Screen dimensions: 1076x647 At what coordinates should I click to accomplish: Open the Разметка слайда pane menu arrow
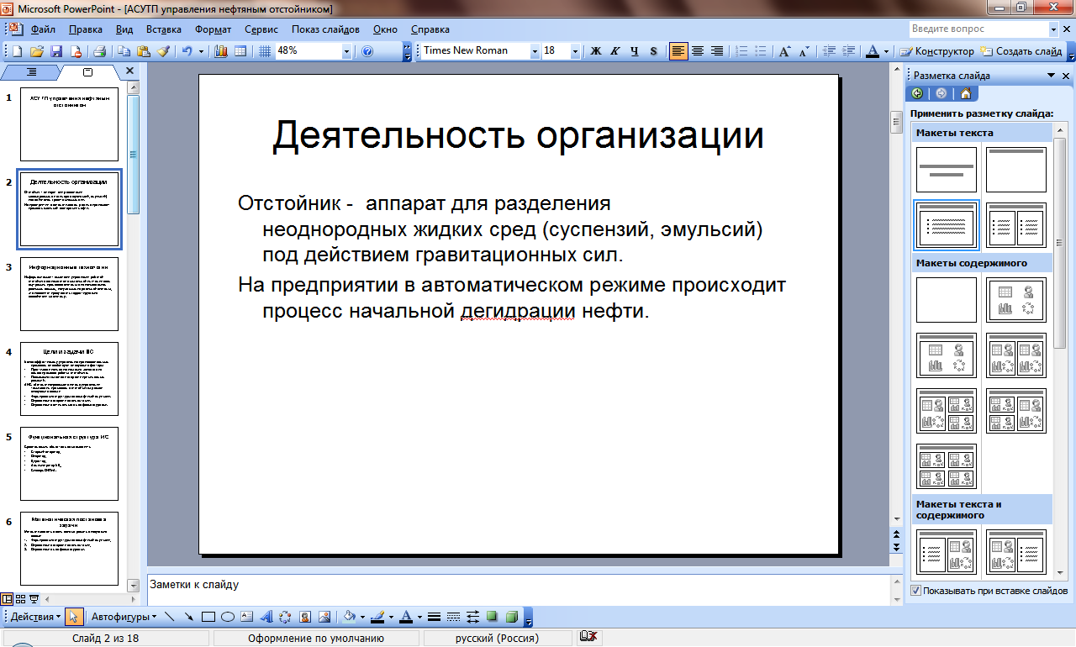tap(1051, 76)
